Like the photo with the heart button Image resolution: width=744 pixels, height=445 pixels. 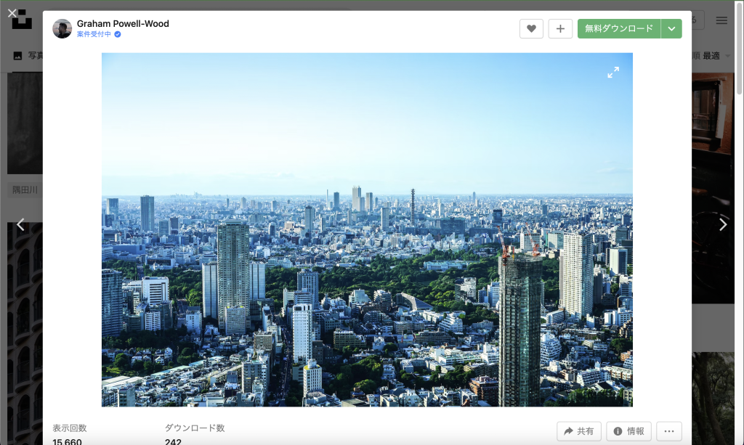coord(531,28)
